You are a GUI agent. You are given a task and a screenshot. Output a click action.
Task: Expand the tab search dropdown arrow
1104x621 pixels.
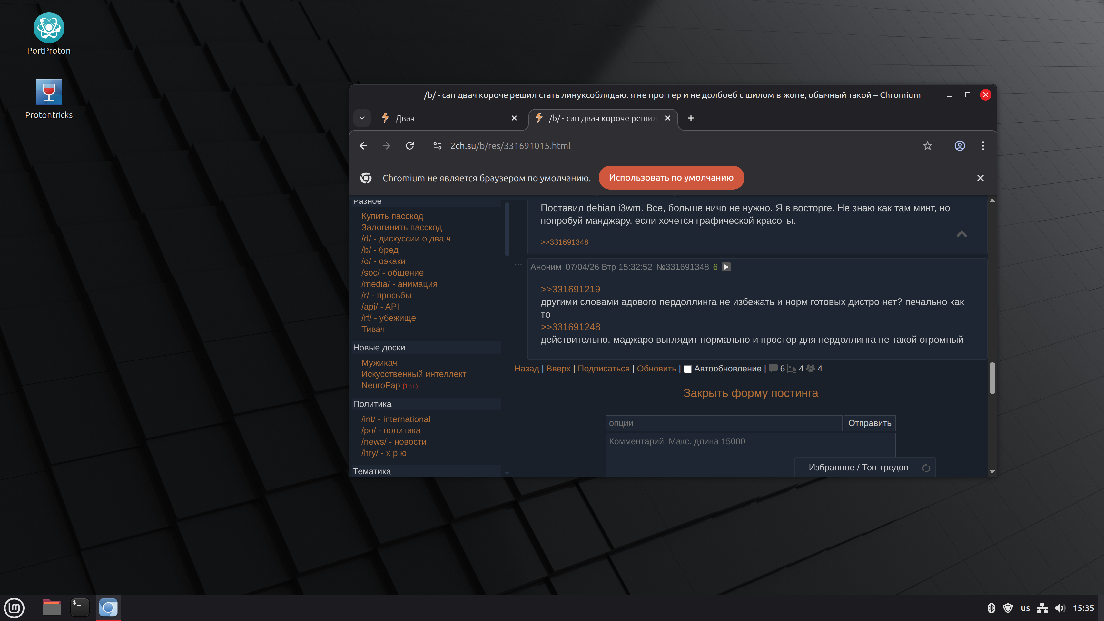[362, 118]
